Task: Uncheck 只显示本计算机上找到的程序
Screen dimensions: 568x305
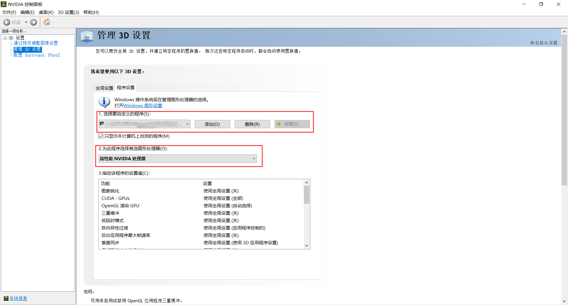Action: point(101,136)
